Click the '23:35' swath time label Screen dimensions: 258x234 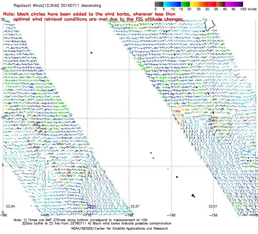(91, 206)
